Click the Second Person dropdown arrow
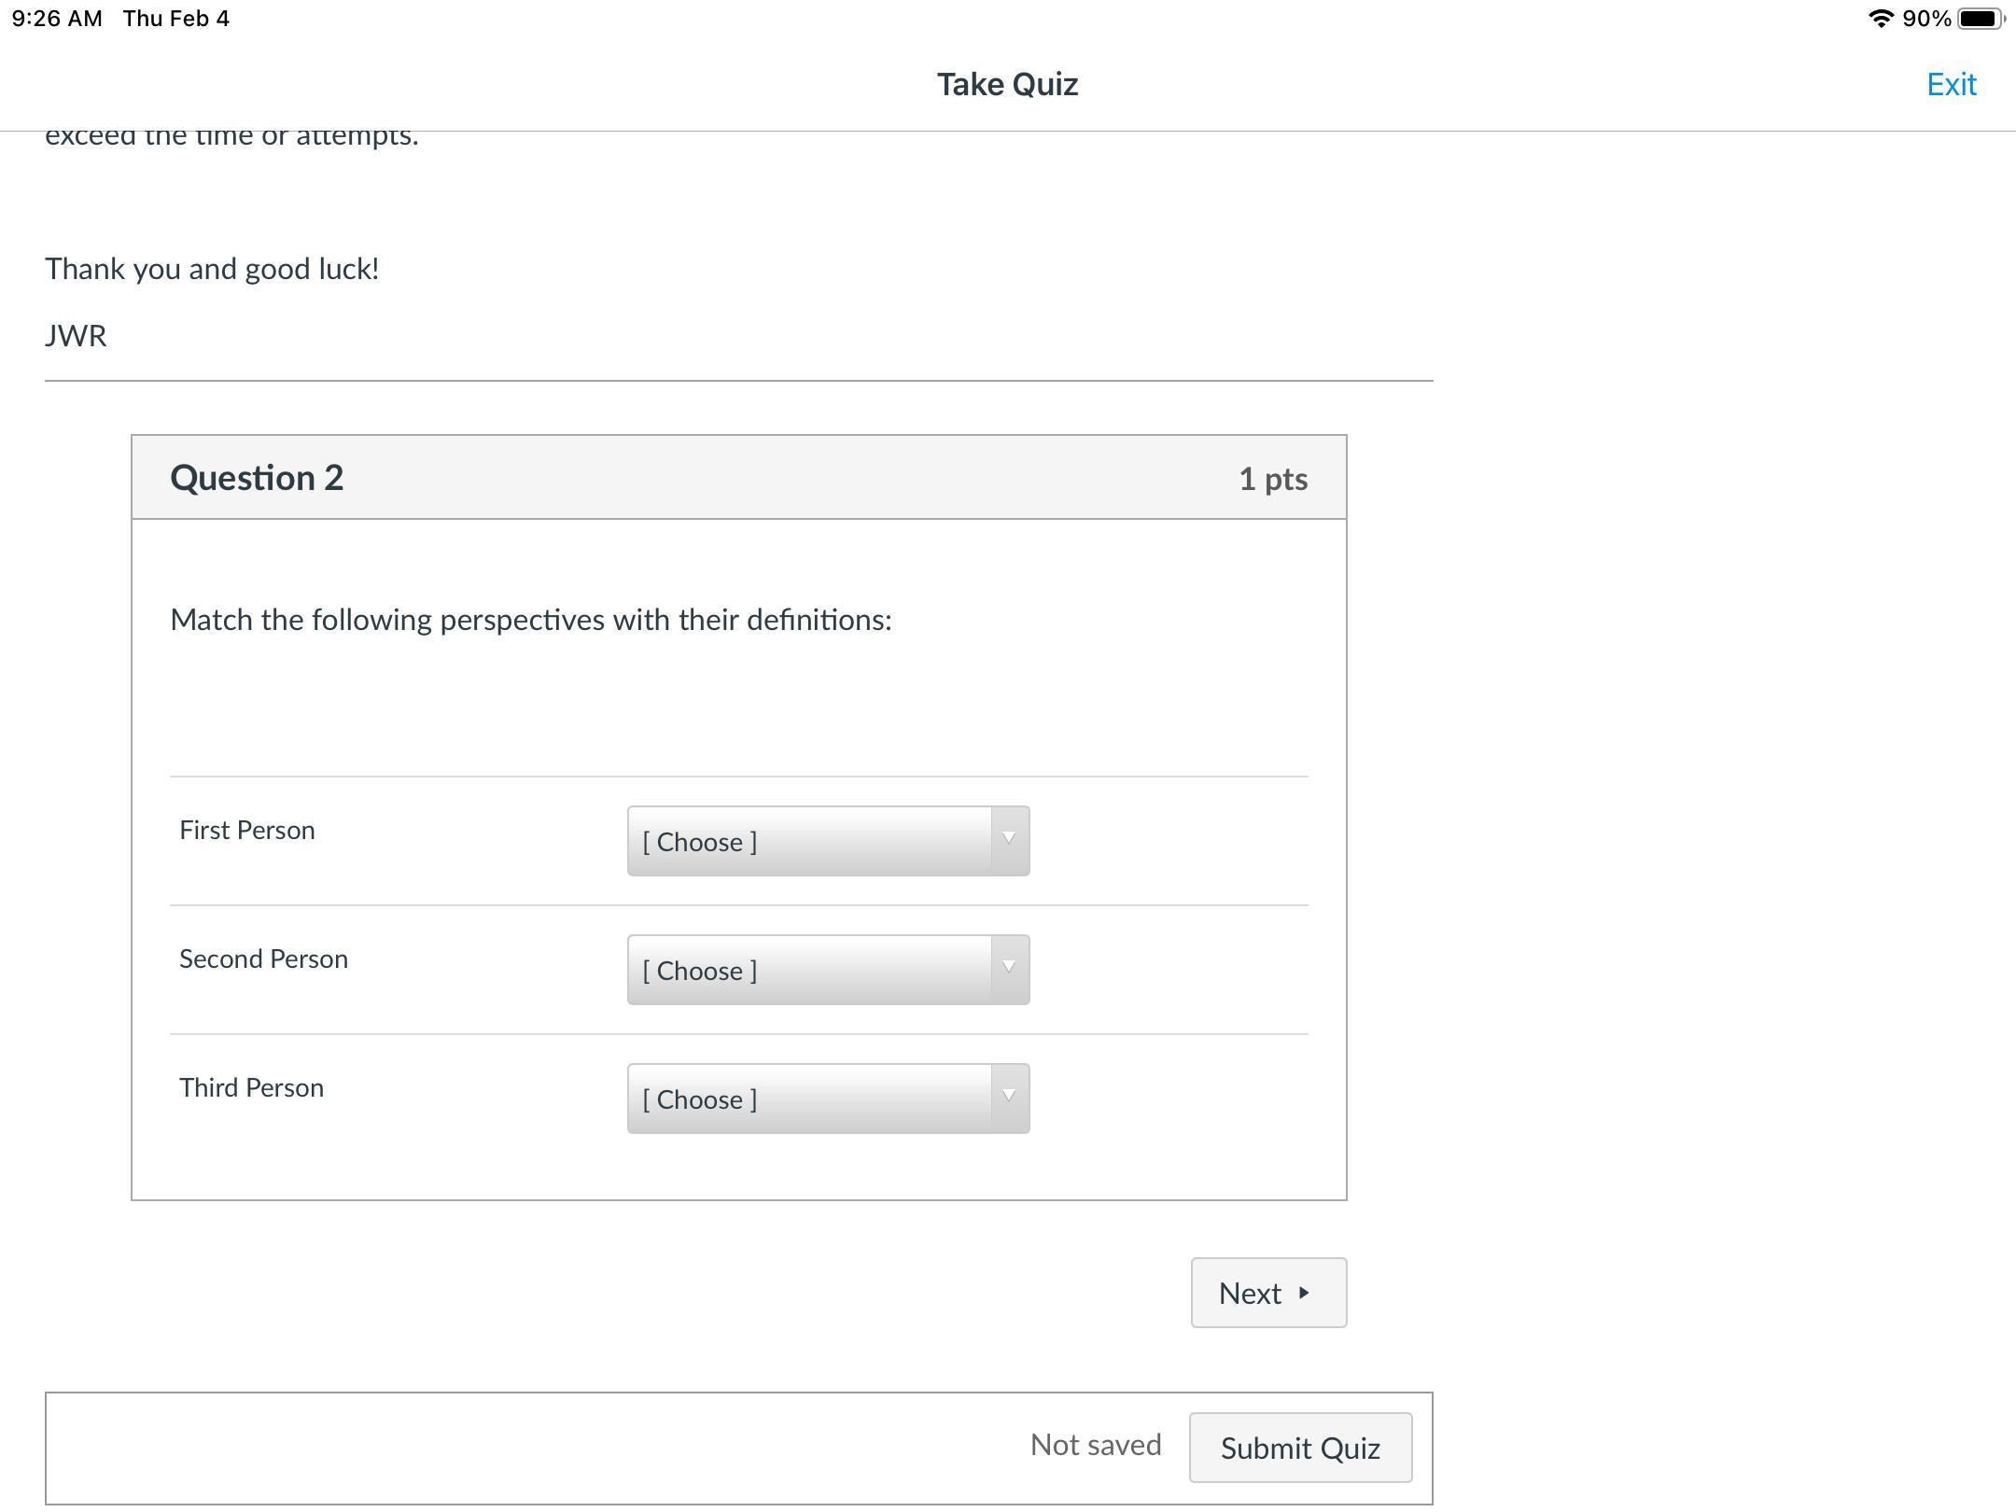This screenshot has width=2016, height=1512. pyautogui.click(x=1009, y=968)
